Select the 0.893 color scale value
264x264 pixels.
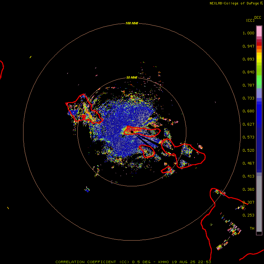pos(248,59)
